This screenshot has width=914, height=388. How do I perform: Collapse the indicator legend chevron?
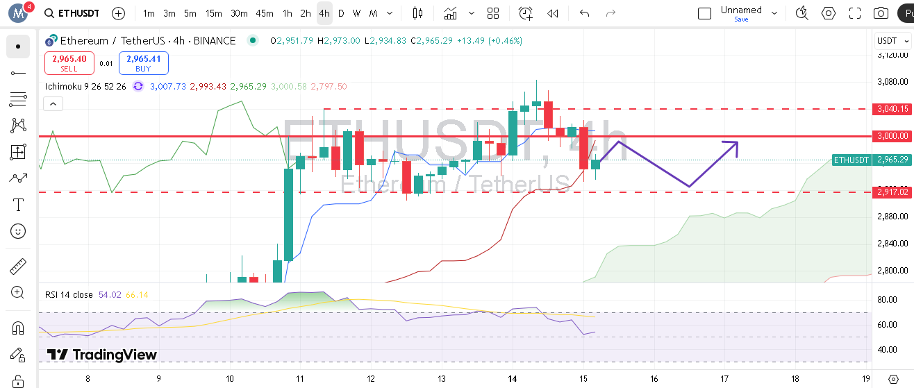pyautogui.click(x=53, y=104)
